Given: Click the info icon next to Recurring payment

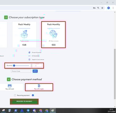Looking at the screenshot, I should coord(33,95).
